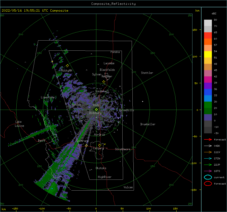Click the radar site diamond at the map center
This screenshot has width=227, height=212.
[x=96, y=110]
